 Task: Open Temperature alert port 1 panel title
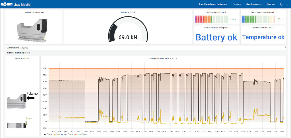coord(263,28)
